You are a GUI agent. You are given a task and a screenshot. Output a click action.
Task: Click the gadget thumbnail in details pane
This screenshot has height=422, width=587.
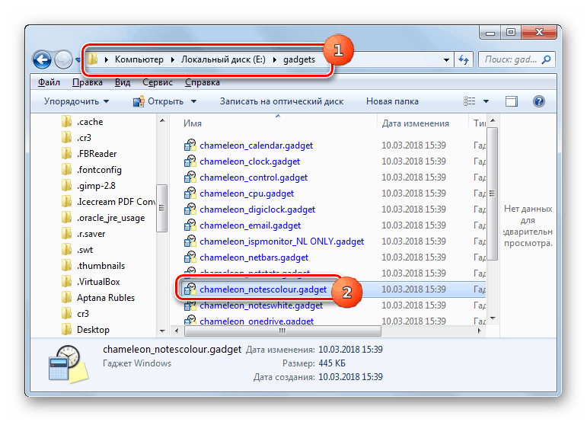click(x=69, y=364)
